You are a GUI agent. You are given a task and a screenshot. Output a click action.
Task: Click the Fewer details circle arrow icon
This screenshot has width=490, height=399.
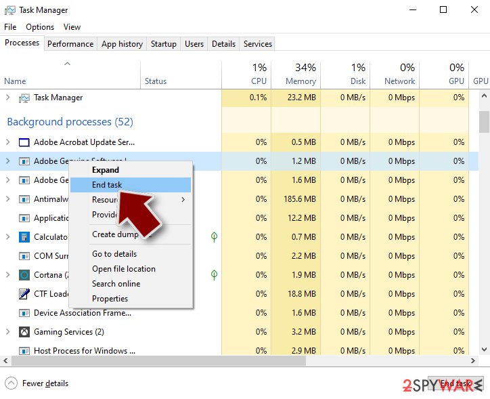[12, 383]
